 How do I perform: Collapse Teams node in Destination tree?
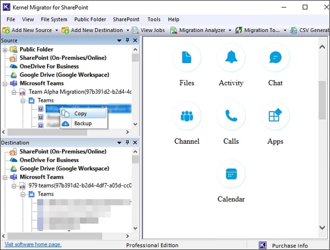(x=23, y=194)
